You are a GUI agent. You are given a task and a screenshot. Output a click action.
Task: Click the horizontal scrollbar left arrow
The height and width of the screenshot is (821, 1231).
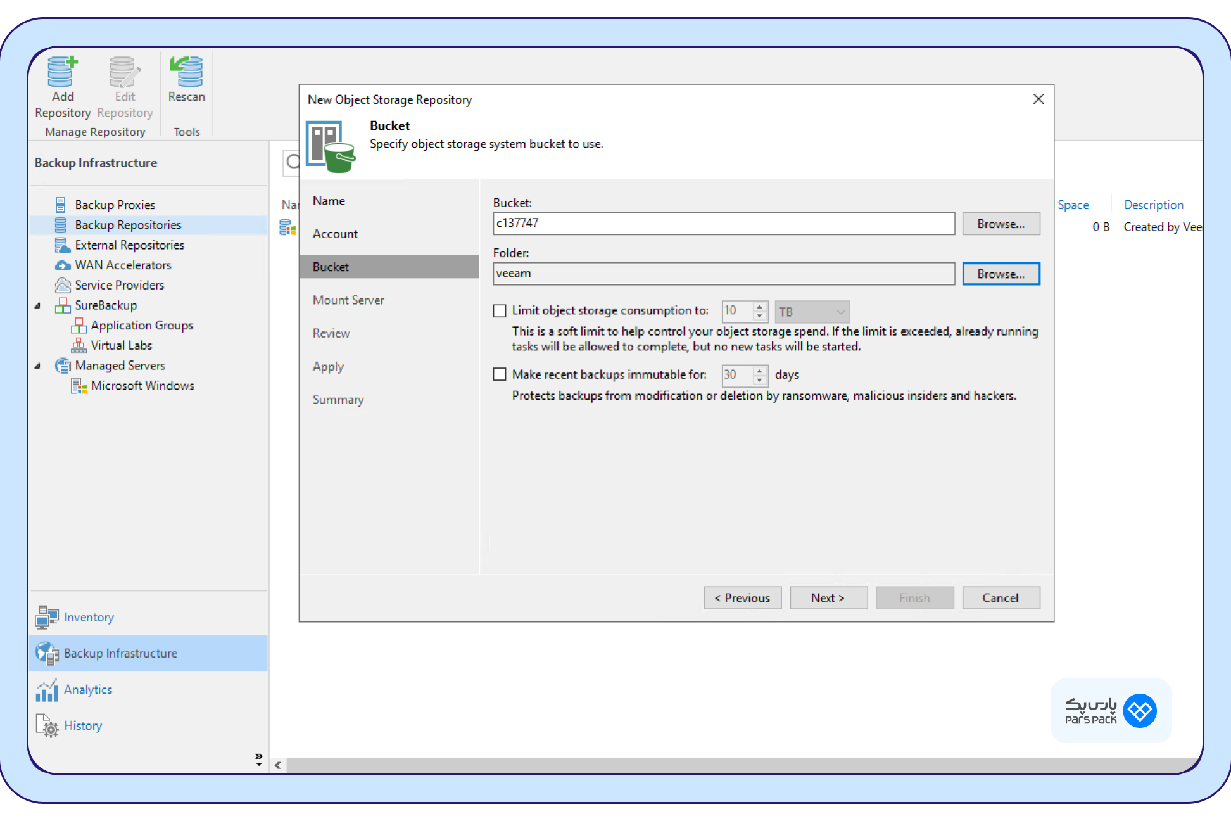click(x=278, y=765)
